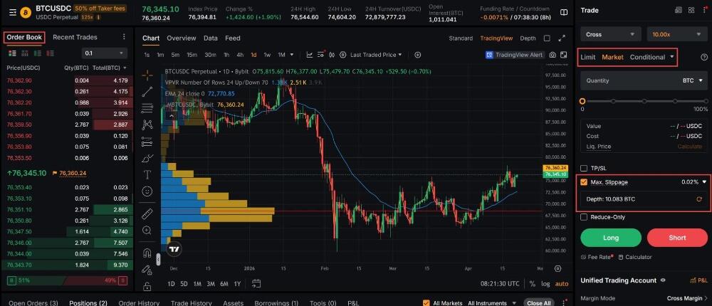The image size is (712, 306).
Task: Open the TradingView Alert button
Action: tap(515, 55)
